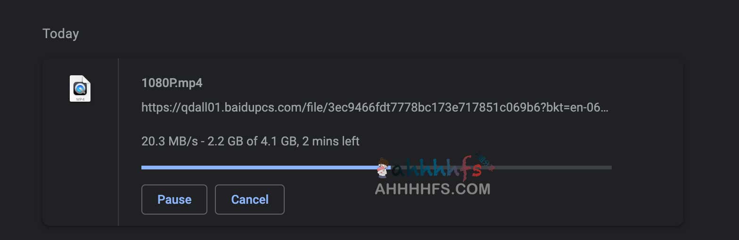Open the 1080P.mp4 file name
This screenshot has width=739, height=240.
tap(172, 83)
